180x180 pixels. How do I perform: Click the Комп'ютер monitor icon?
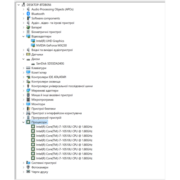coord(28,72)
